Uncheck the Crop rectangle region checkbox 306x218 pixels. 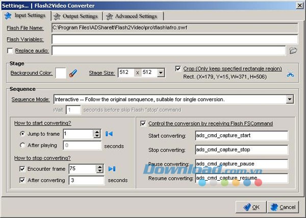tap(178, 69)
